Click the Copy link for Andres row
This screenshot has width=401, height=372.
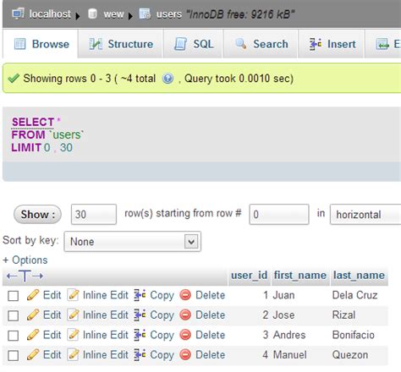[162, 335]
